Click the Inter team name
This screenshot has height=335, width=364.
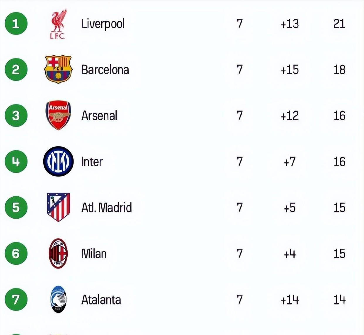click(x=92, y=162)
